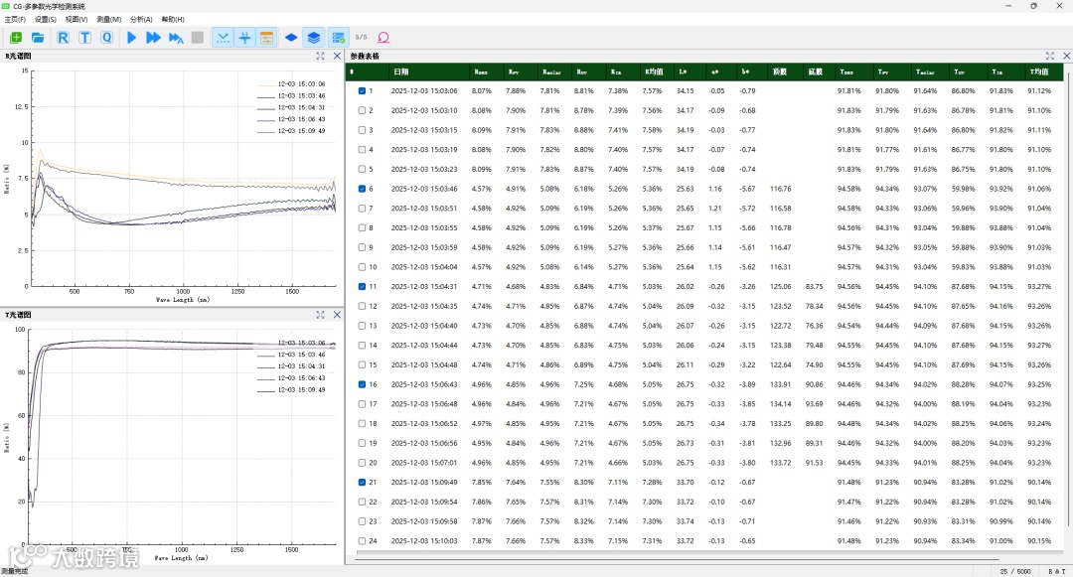Maximize the R光谱图 panel
The width and height of the screenshot is (1073, 577).
[x=321, y=57]
